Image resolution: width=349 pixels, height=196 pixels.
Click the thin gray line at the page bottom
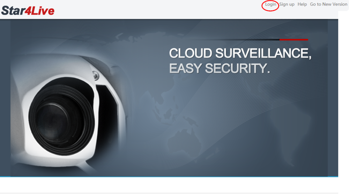pos(169,193)
